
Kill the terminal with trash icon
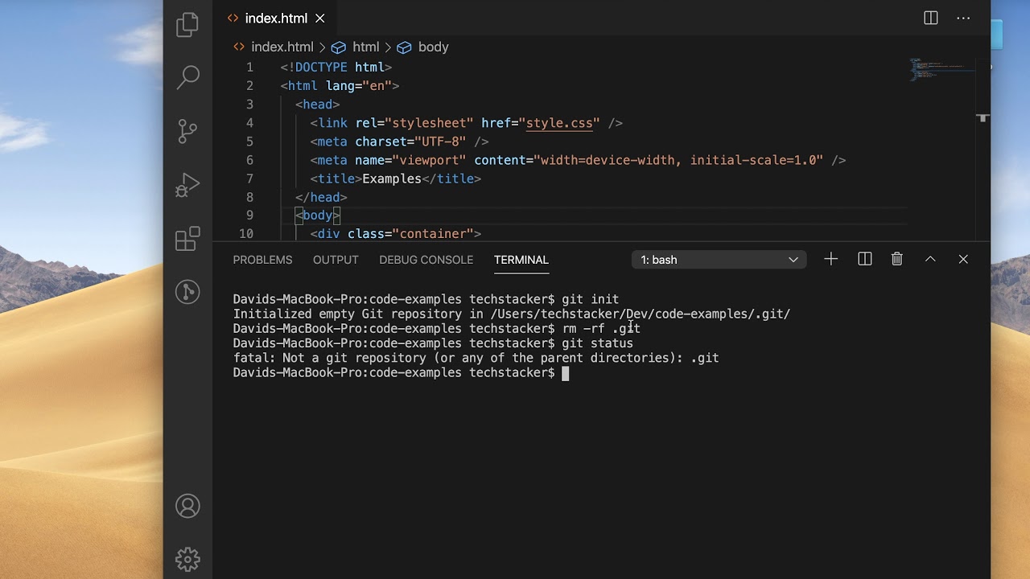pyautogui.click(x=897, y=259)
